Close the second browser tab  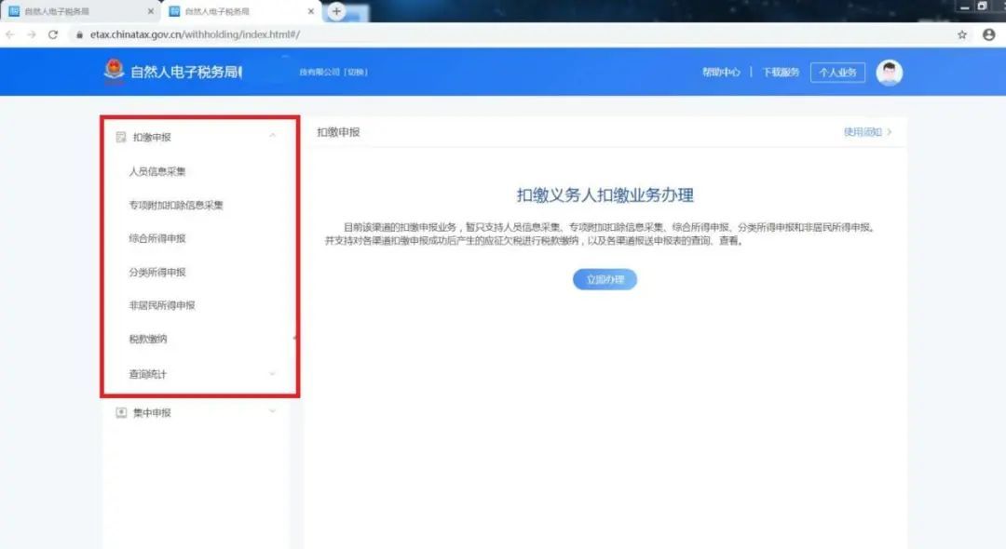coord(311,11)
